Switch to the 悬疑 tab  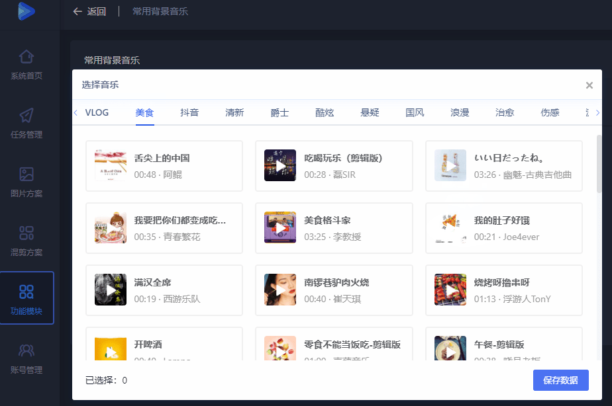[x=370, y=112]
